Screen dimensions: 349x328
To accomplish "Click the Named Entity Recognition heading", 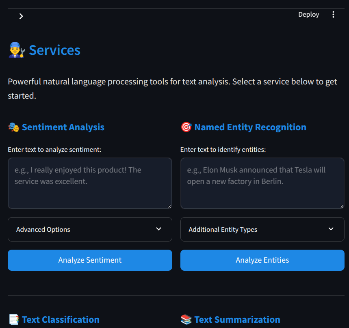I will click(x=250, y=127).
